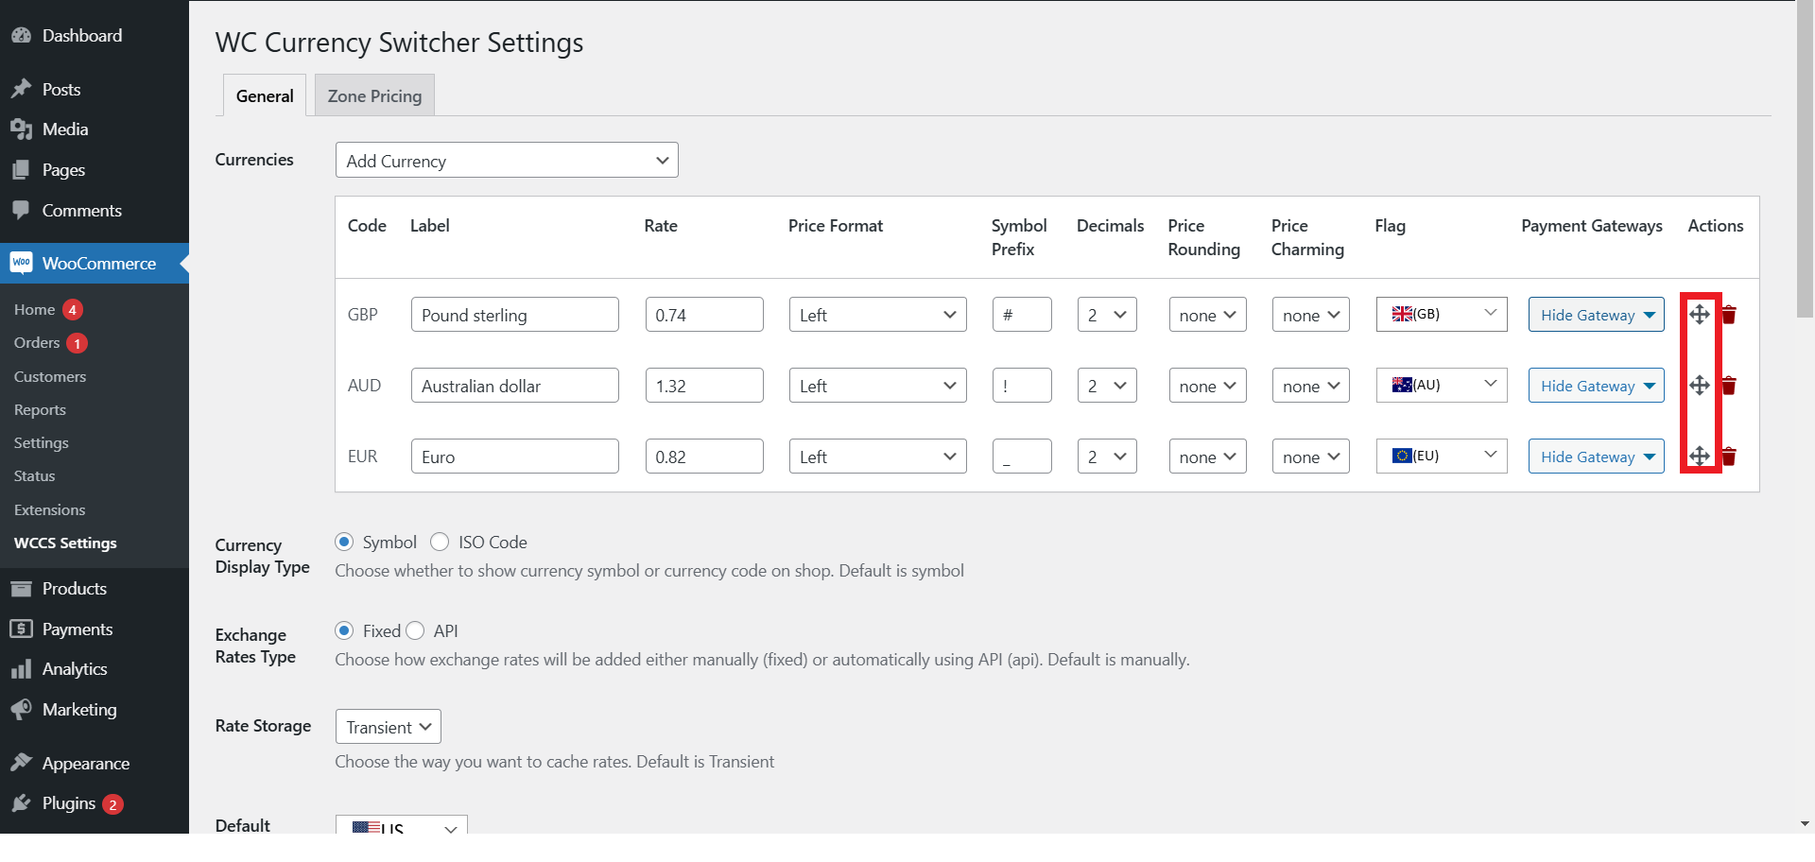Screen dimensions: 1815x862
Task: Delete the EUR currency with trash icon
Action: (x=1729, y=457)
